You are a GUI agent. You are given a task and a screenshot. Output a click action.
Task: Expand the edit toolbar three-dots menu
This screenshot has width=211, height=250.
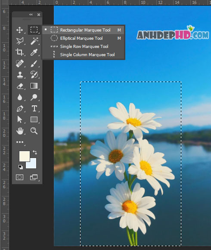click(x=20, y=142)
